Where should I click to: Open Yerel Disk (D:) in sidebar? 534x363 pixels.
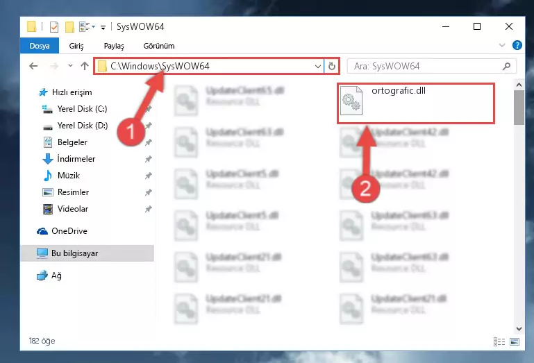click(74, 126)
